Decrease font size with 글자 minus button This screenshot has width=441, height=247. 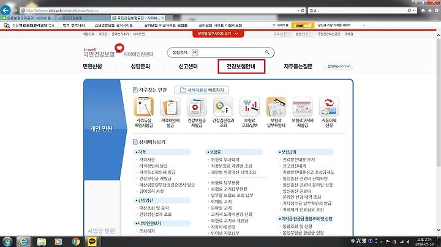click(x=288, y=34)
